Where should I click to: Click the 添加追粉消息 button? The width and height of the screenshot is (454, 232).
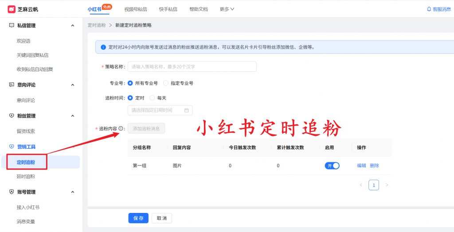146,128
